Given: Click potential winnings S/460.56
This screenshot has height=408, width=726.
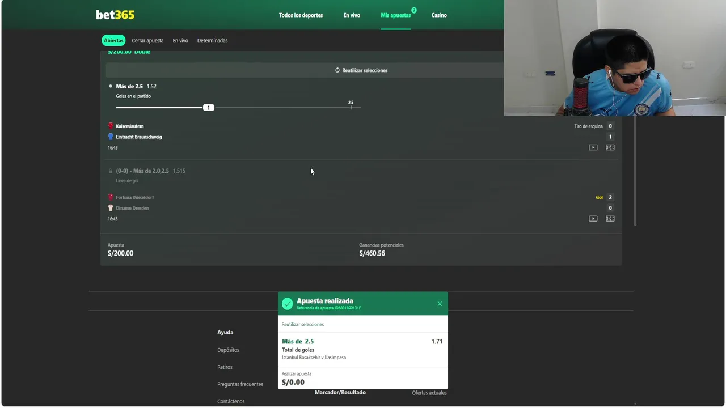Looking at the screenshot, I should pyautogui.click(x=372, y=253).
